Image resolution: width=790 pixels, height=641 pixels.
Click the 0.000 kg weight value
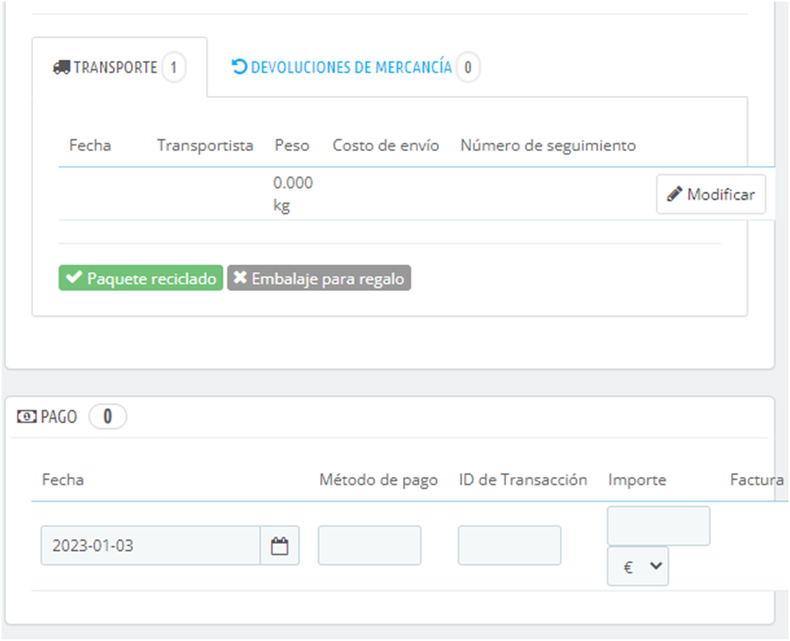(x=293, y=194)
